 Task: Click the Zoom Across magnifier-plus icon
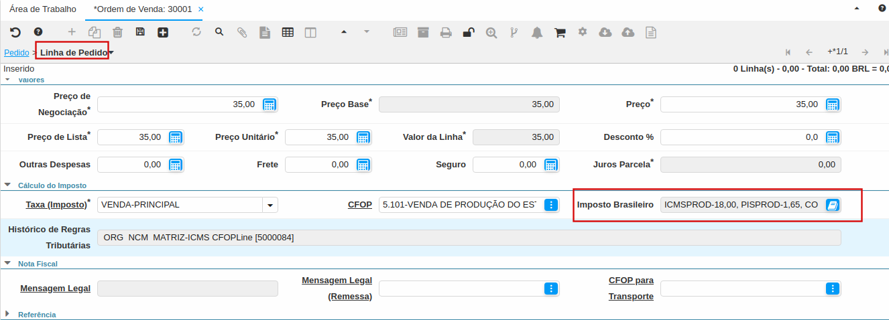click(491, 32)
